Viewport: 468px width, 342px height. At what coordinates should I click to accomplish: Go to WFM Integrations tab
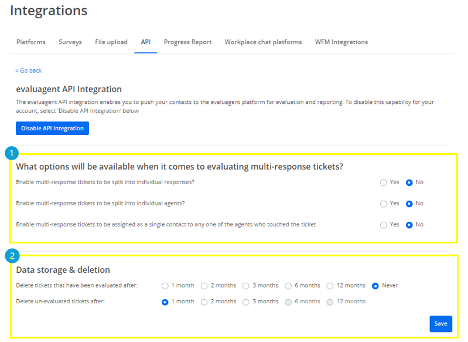click(341, 42)
